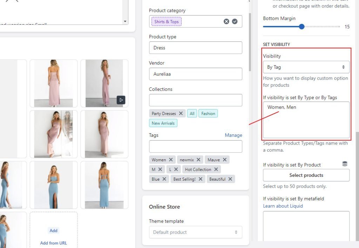Click the description box scroll down arrow
This screenshot has height=248, width=359.
coord(125,21)
